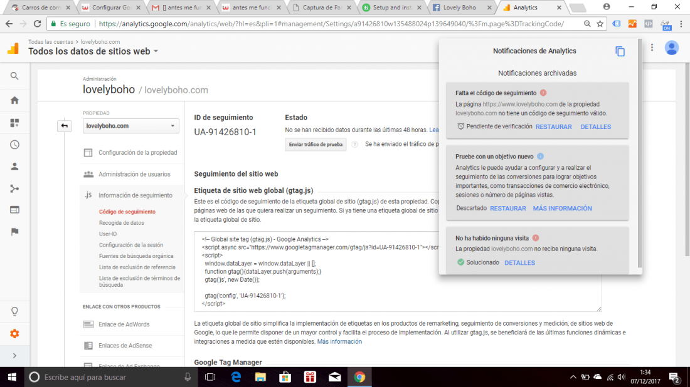Open Real-time reports clock icon
The width and height of the screenshot is (690, 387).
(14, 145)
